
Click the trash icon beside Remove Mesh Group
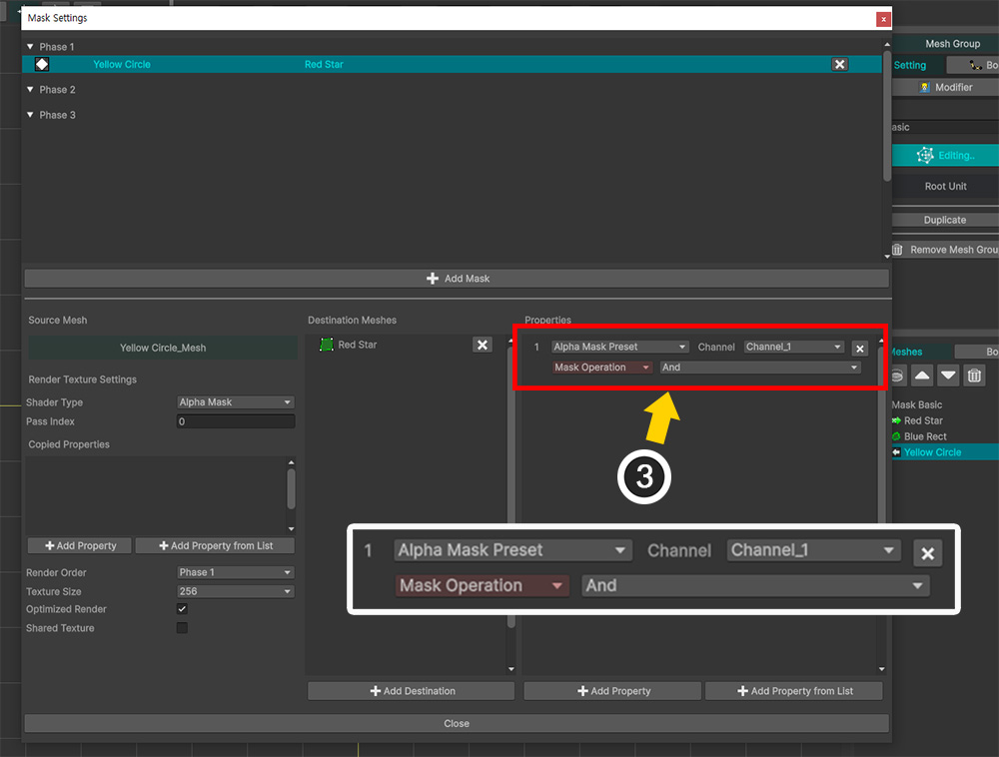[x=897, y=250]
